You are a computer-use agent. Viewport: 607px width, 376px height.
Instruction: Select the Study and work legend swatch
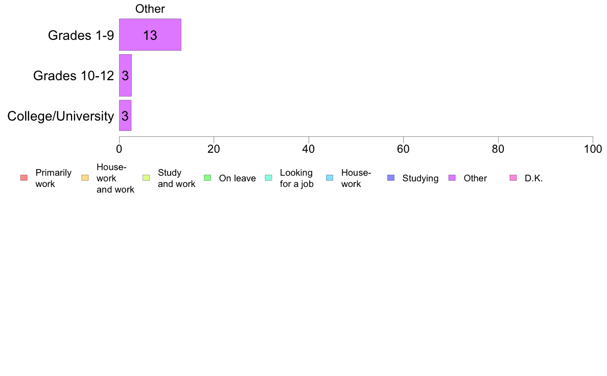tap(146, 178)
